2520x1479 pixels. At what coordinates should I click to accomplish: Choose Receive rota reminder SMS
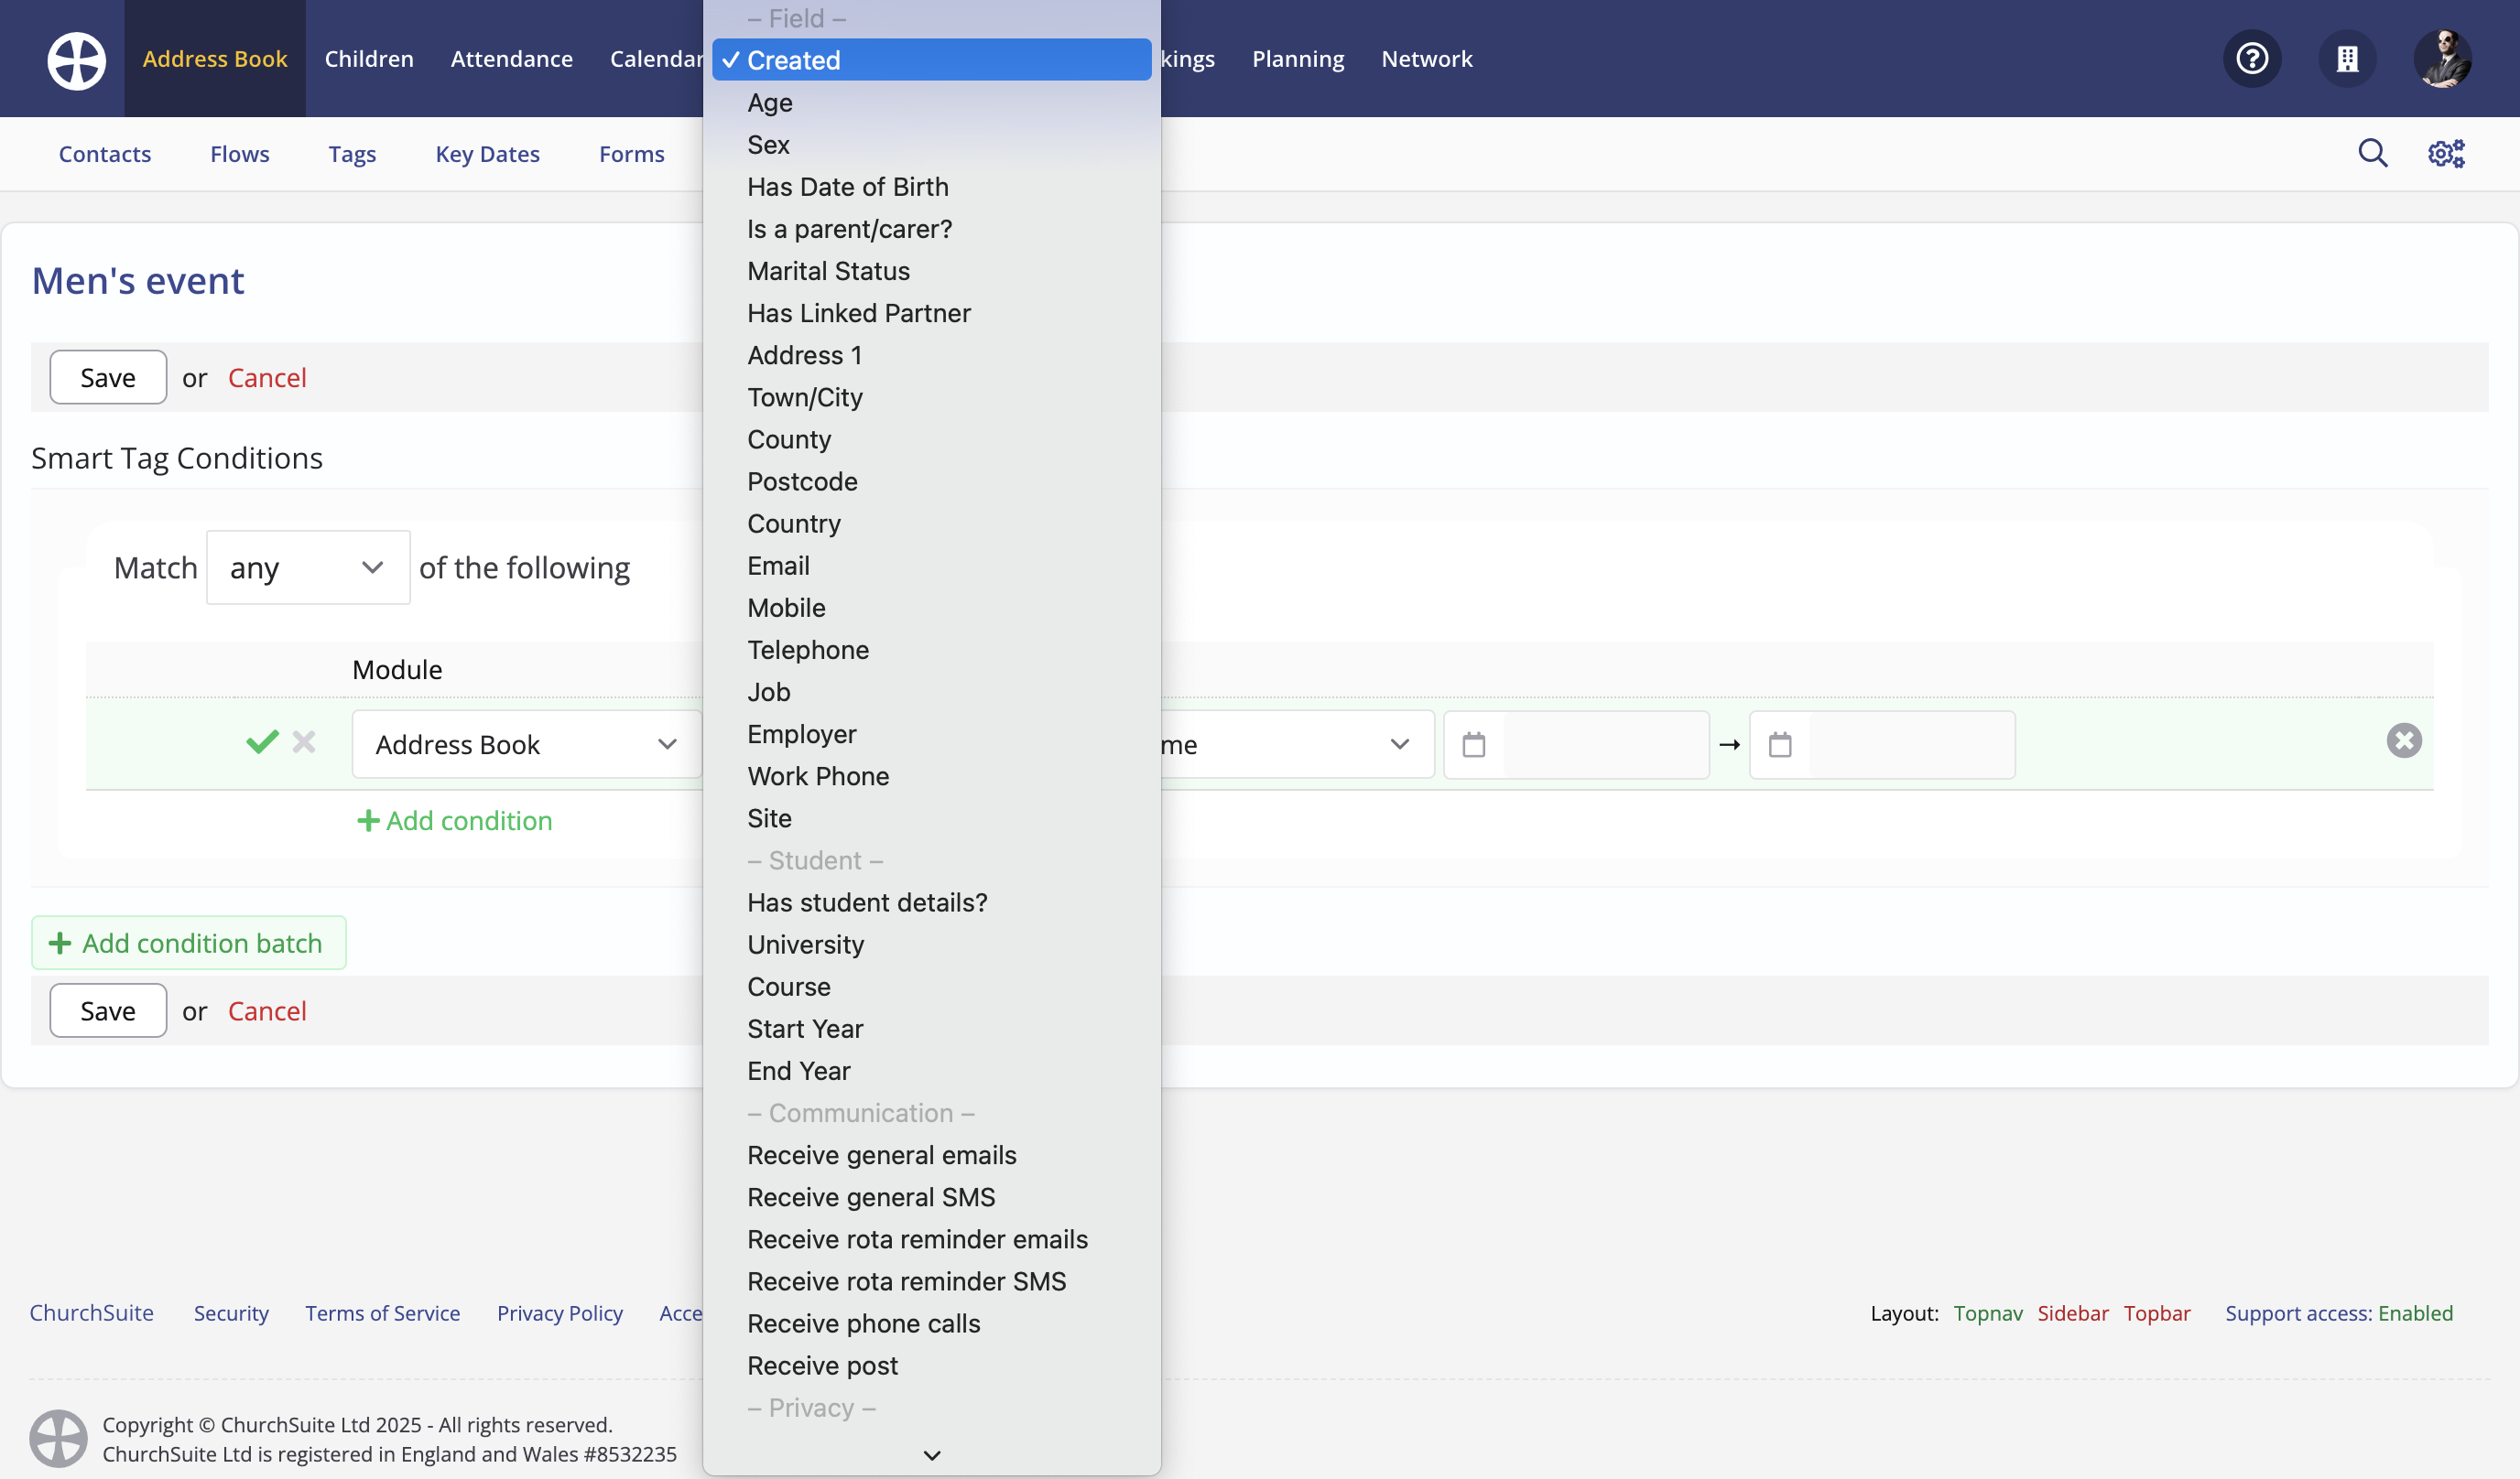(932, 1281)
